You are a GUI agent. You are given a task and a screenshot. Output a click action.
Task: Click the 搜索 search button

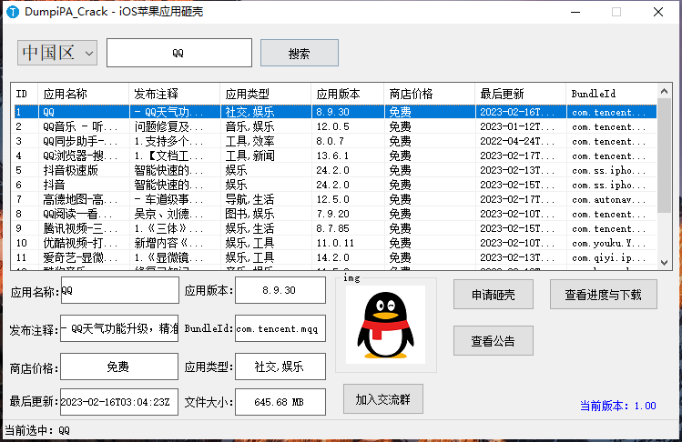300,53
